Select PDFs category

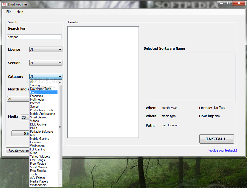pyautogui.click(x=44, y=128)
